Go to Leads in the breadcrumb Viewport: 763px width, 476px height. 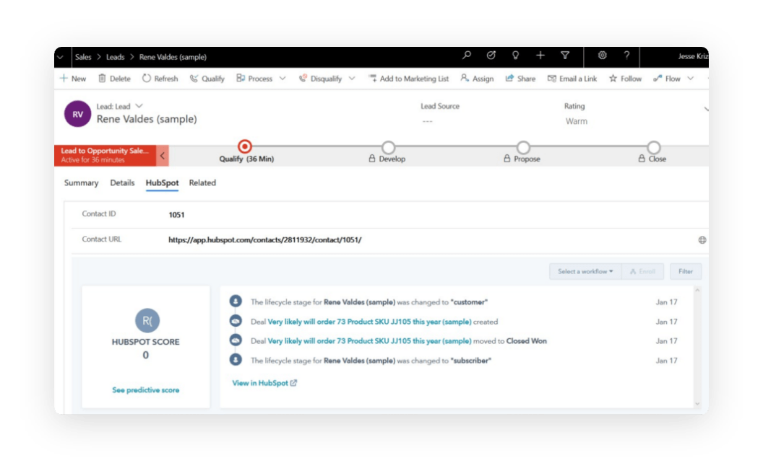[116, 57]
